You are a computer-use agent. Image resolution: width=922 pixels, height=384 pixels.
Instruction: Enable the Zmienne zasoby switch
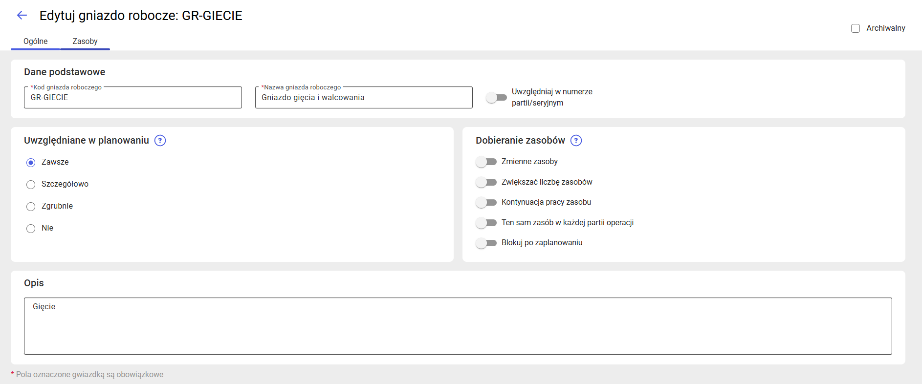pyautogui.click(x=486, y=162)
